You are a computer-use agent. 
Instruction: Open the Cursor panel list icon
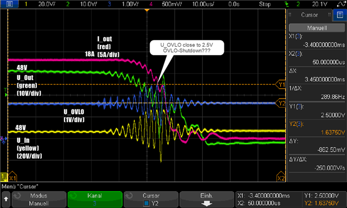coord(340,15)
